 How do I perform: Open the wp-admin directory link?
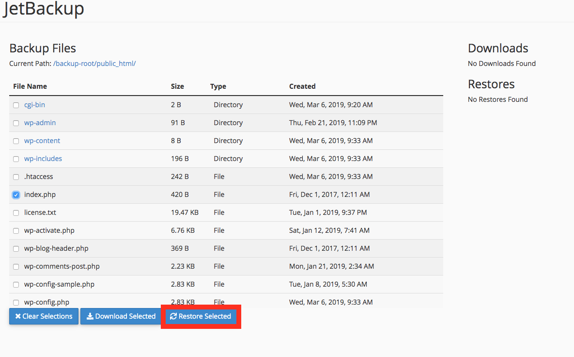pos(40,123)
